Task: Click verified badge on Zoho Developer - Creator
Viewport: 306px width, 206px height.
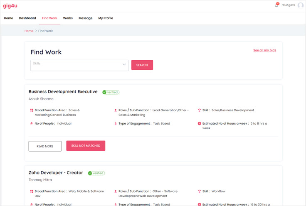Action: click(96, 173)
